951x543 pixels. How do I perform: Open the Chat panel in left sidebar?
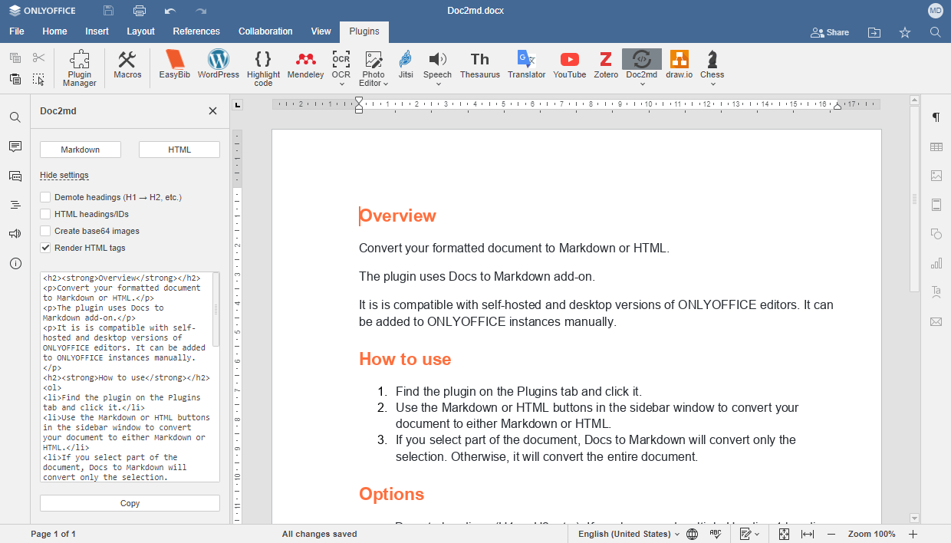click(x=15, y=176)
